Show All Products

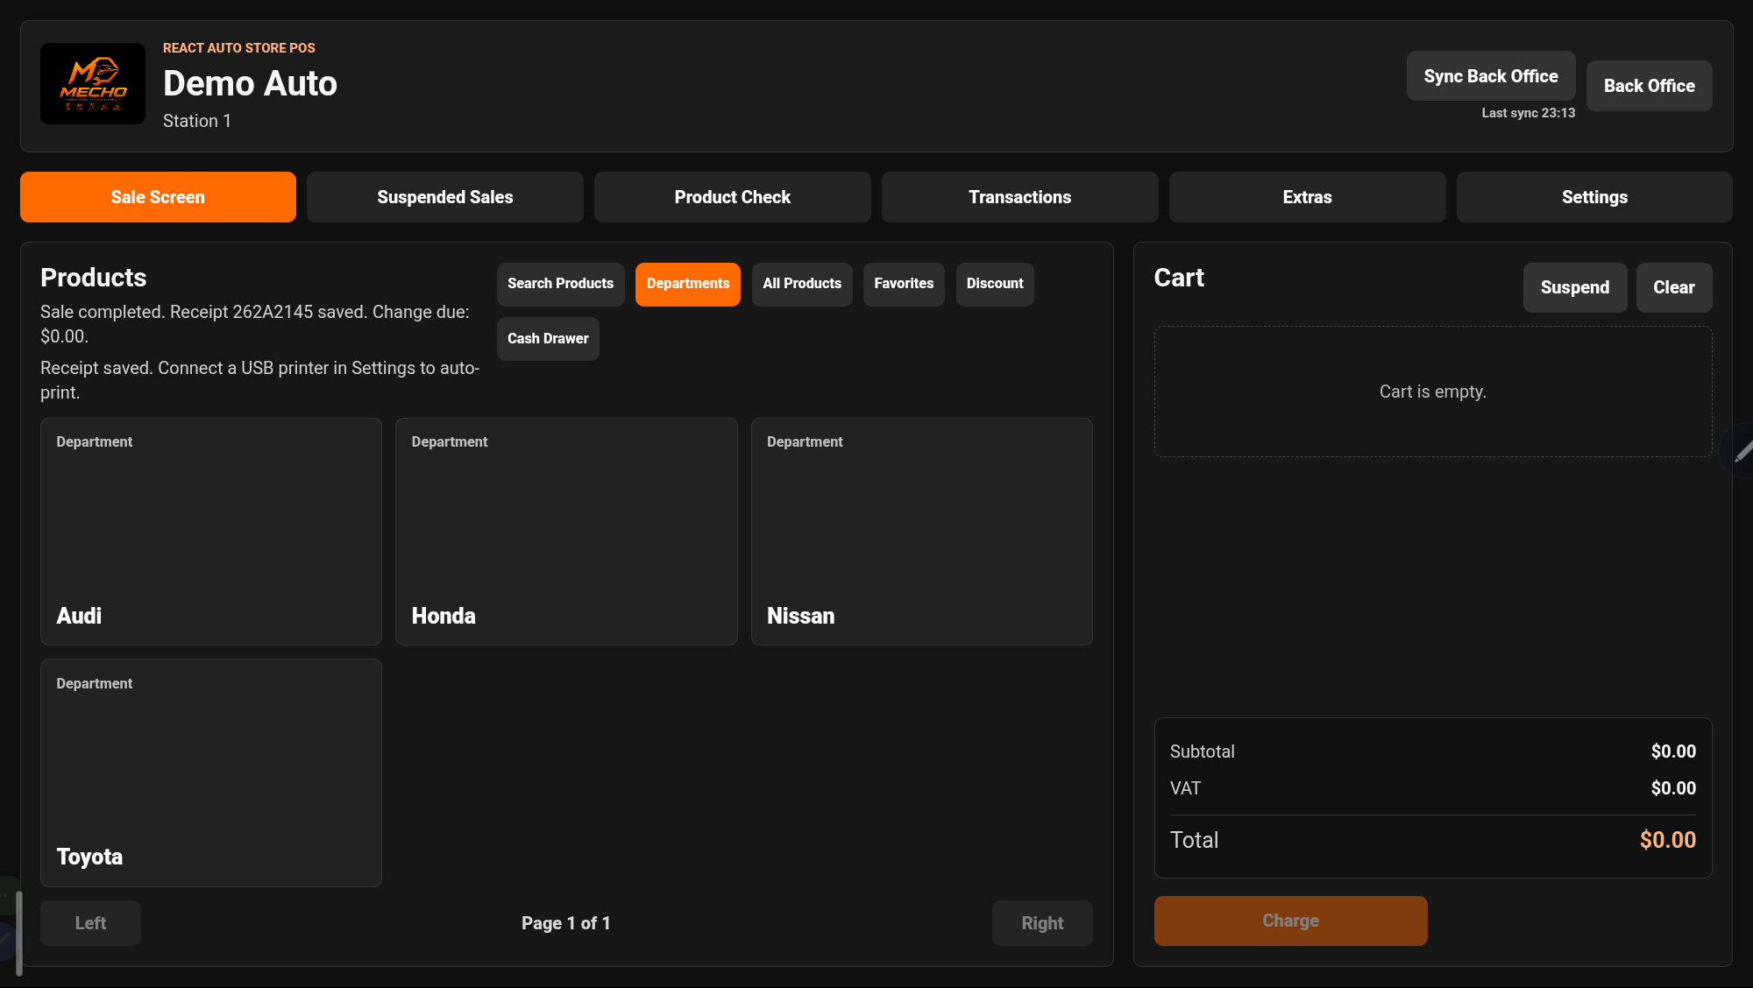802,284
